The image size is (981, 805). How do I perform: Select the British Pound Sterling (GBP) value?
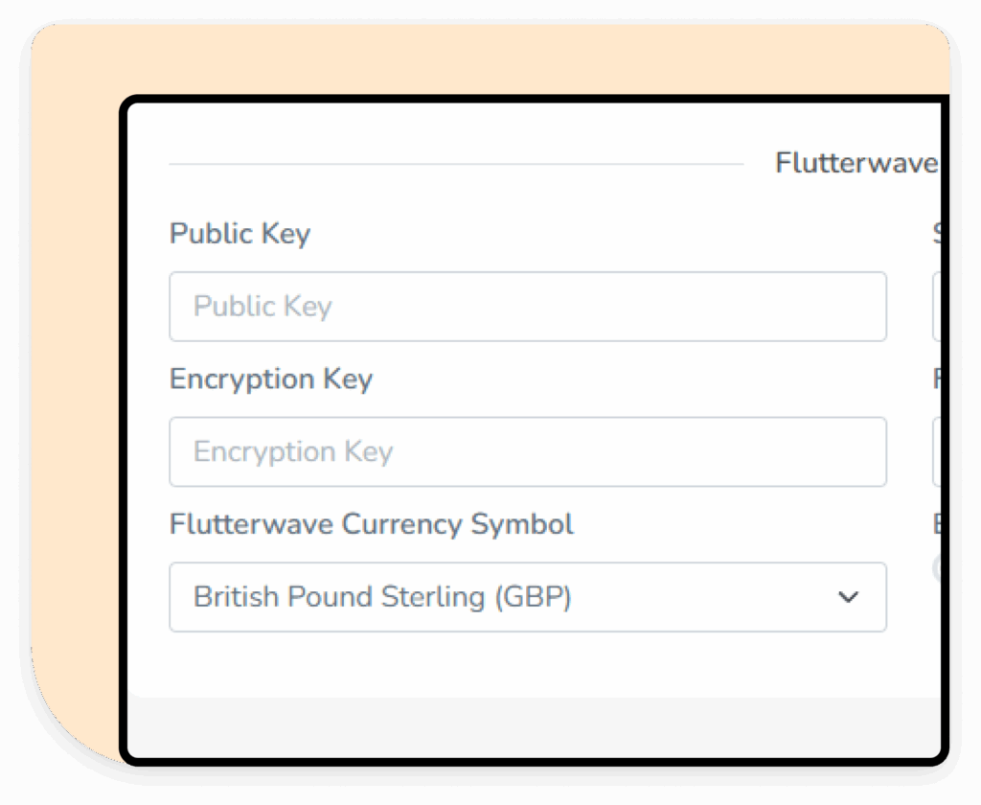click(x=382, y=597)
